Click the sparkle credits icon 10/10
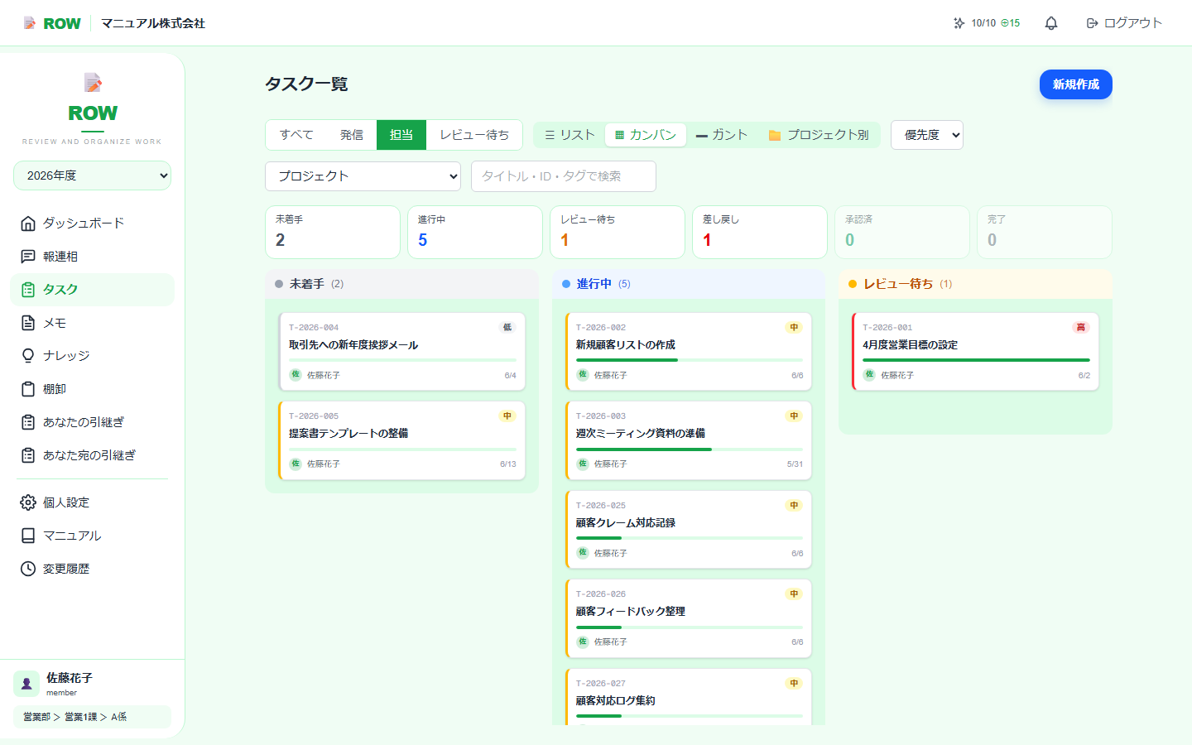The image size is (1192, 745). pos(959,23)
